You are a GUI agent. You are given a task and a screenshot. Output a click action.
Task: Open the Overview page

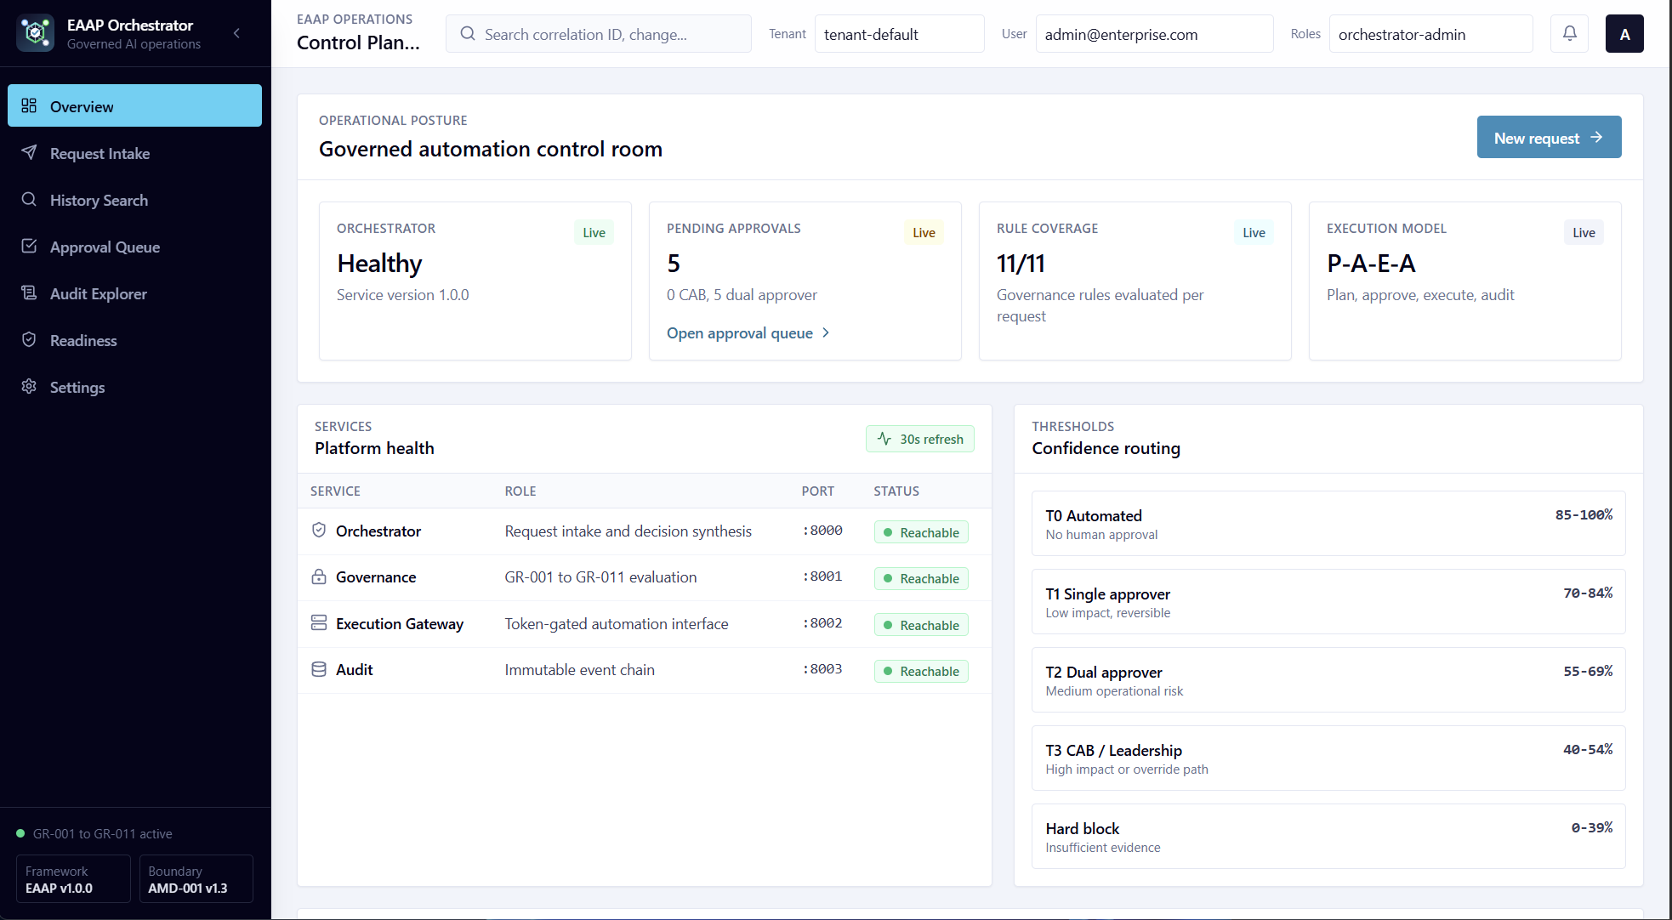[x=134, y=106]
